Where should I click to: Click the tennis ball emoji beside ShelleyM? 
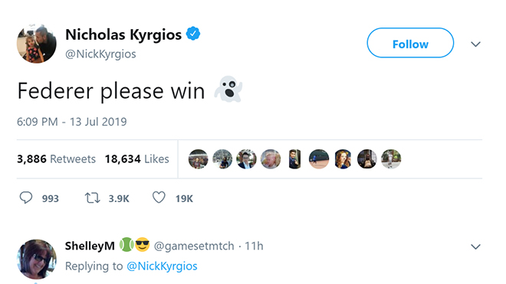pos(127,245)
